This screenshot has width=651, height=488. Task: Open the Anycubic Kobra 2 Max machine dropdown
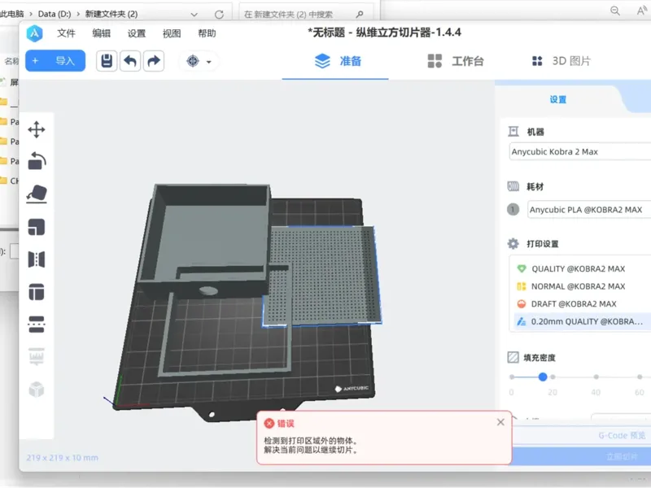coord(580,152)
